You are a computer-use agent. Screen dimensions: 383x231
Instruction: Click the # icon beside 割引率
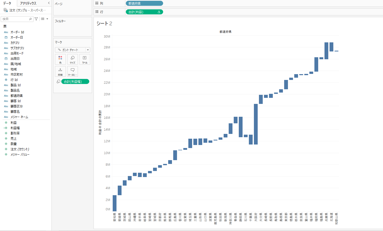pos(6,133)
